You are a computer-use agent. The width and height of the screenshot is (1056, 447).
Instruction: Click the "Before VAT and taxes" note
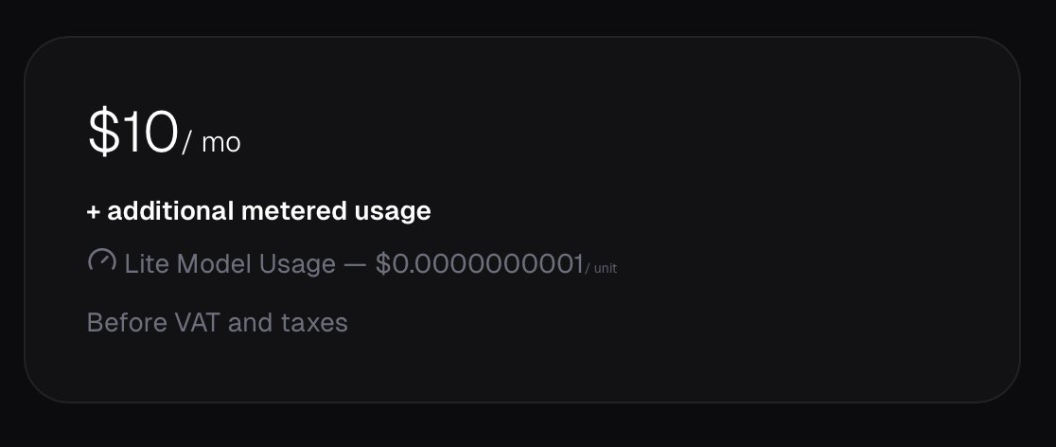(x=217, y=323)
